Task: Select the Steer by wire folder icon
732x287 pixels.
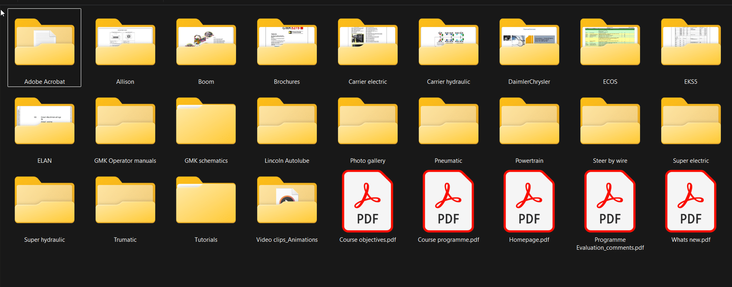Action: coord(610,121)
